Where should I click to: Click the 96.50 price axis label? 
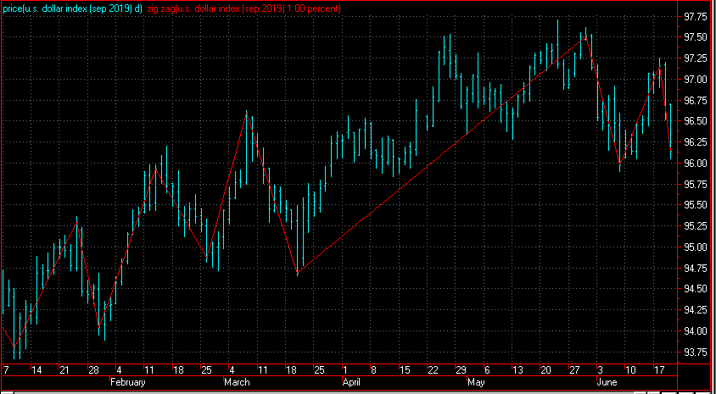tap(696, 122)
